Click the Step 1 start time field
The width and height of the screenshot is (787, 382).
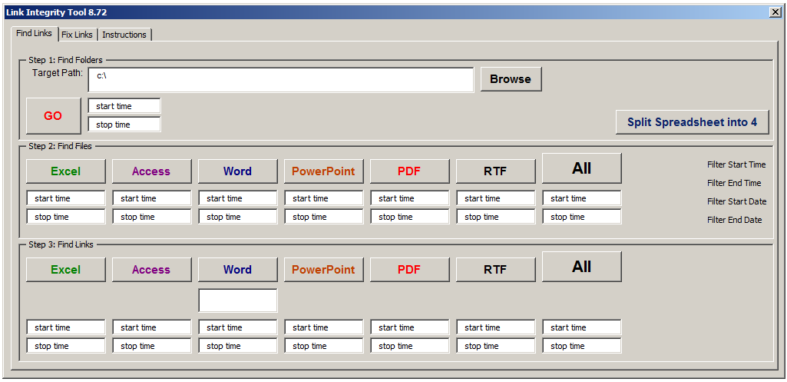(124, 106)
